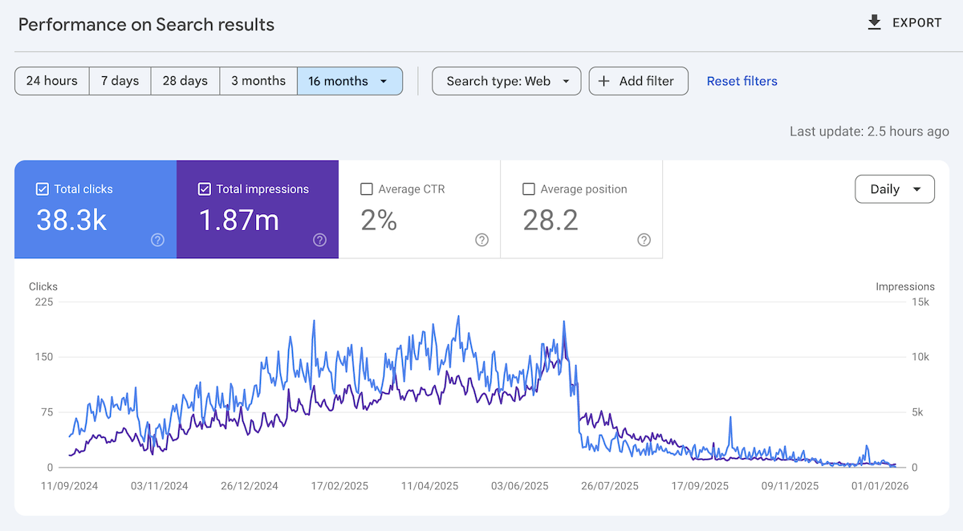Click the Add filter button
This screenshot has height=531, width=963.
pos(638,80)
